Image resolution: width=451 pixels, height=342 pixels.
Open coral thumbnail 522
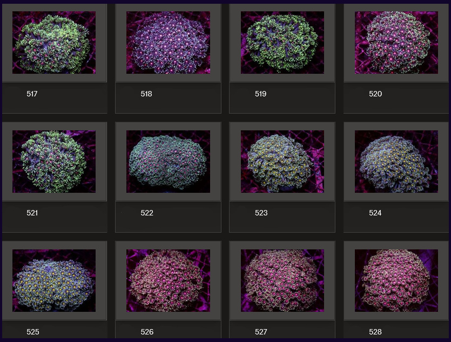click(168, 162)
